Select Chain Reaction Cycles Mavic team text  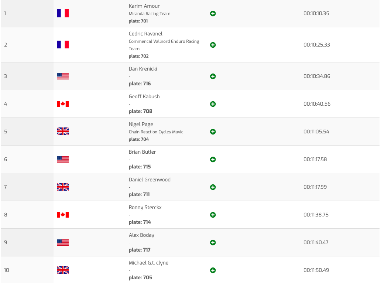(156, 132)
